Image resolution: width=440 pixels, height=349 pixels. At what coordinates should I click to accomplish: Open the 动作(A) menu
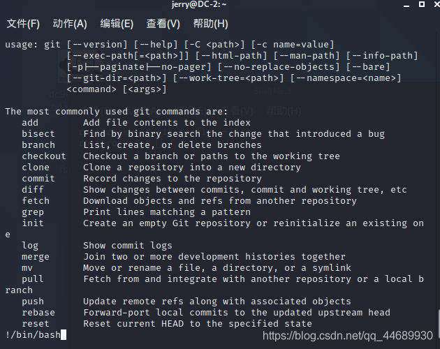(70, 24)
